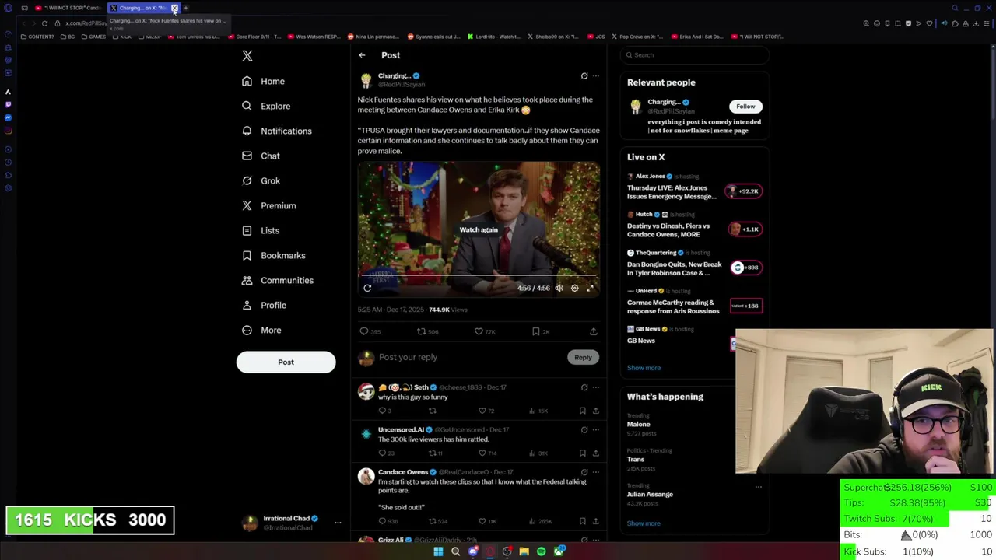
Task: Open more options on Uncensored.AI reply
Action: pos(596,429)
